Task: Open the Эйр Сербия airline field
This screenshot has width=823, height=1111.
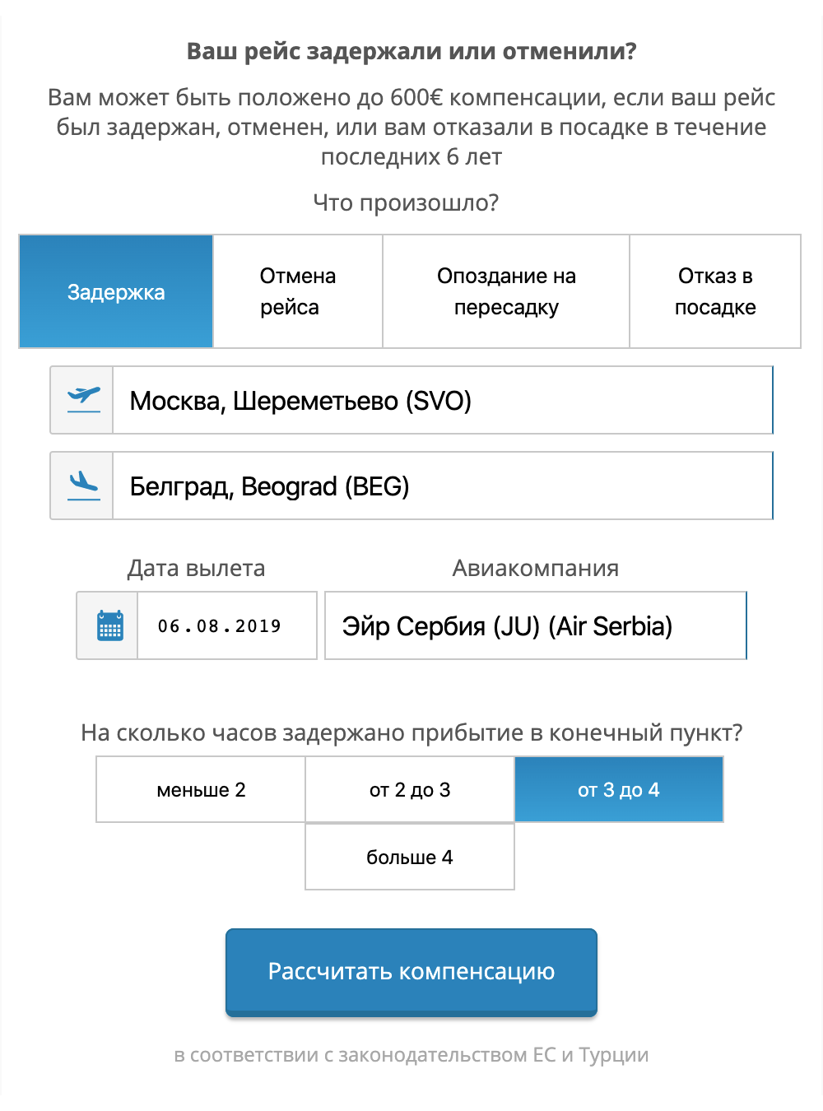Action: click(536, 625)
